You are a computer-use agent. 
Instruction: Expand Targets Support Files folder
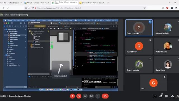pyautogui.click(x=6, y=65)
